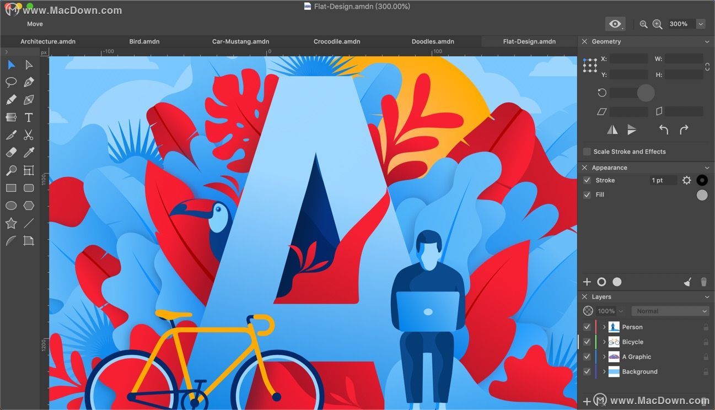This screenshot has height=410, width=715.
Task: Click the anchor reference point grid
Action: (590, 66)
